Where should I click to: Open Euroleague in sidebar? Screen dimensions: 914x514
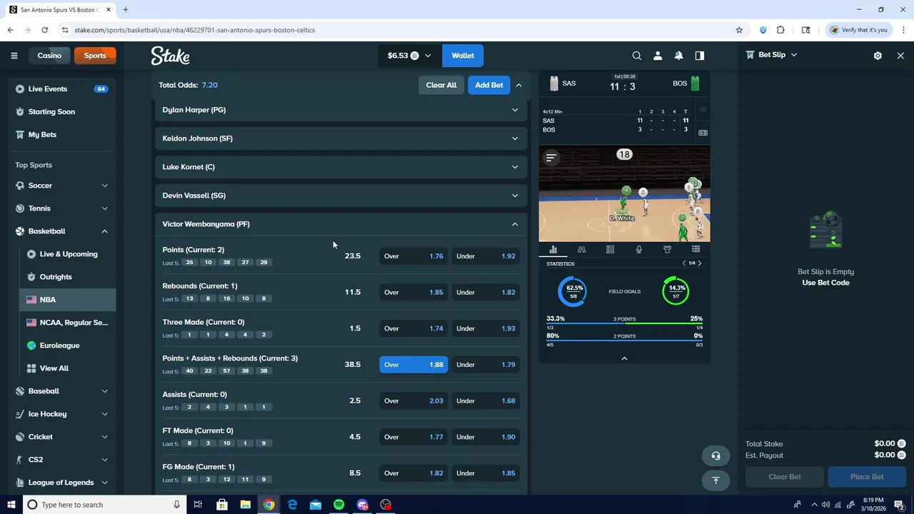pyautogui.click(x=68, y=346)
